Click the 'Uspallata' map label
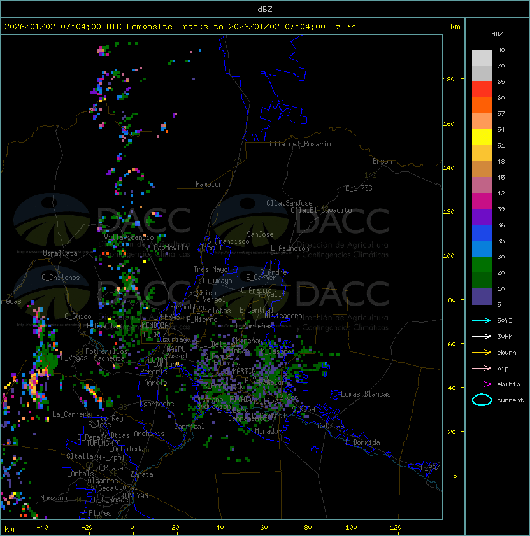 point(60,253)
